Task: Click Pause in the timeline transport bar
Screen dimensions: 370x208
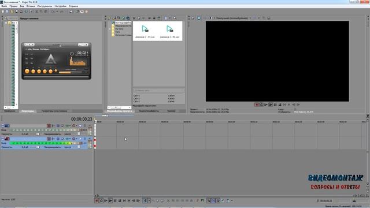Action: click(115, 200)
